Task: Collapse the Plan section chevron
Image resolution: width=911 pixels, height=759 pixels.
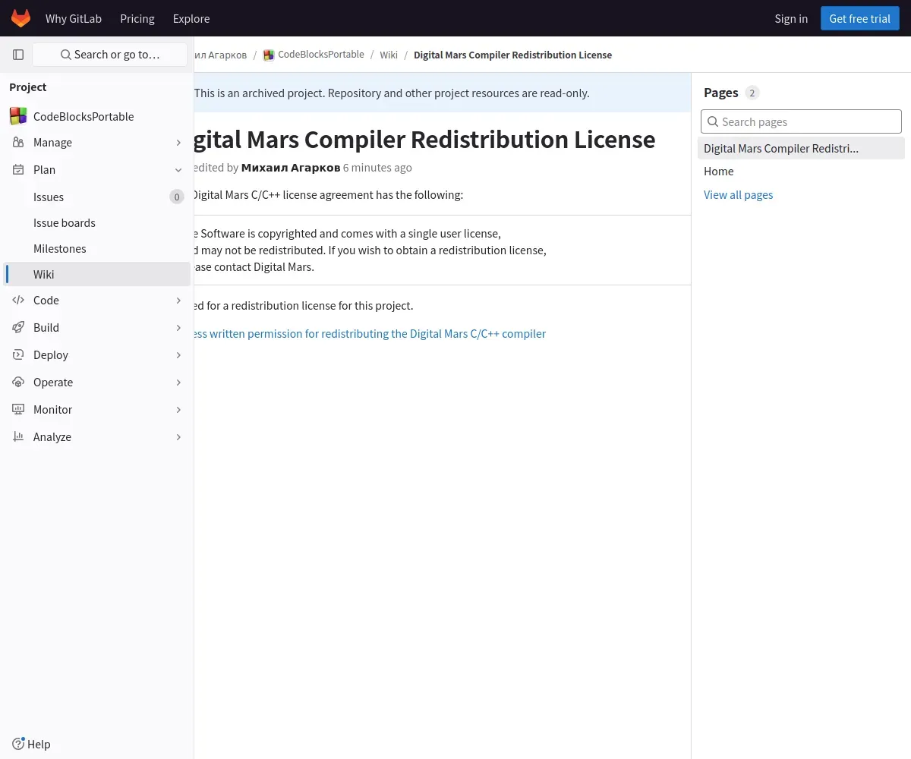Action: pos(178,170)
